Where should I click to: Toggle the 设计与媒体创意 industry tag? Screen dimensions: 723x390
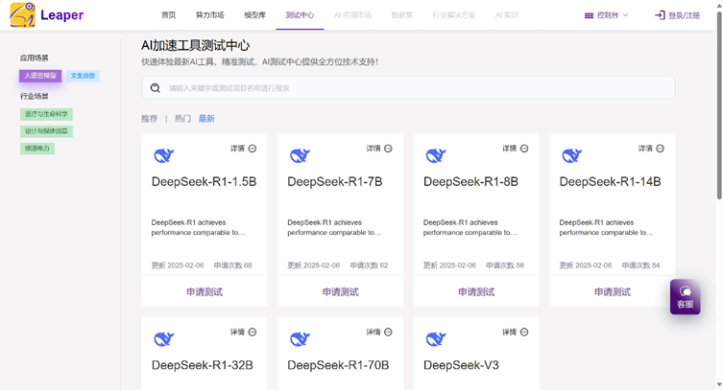pyautogui.click(x=46, y=131)
